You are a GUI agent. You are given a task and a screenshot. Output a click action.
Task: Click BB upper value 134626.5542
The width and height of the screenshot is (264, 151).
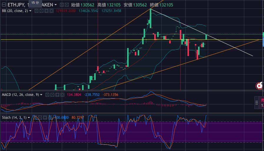point(89,11)
